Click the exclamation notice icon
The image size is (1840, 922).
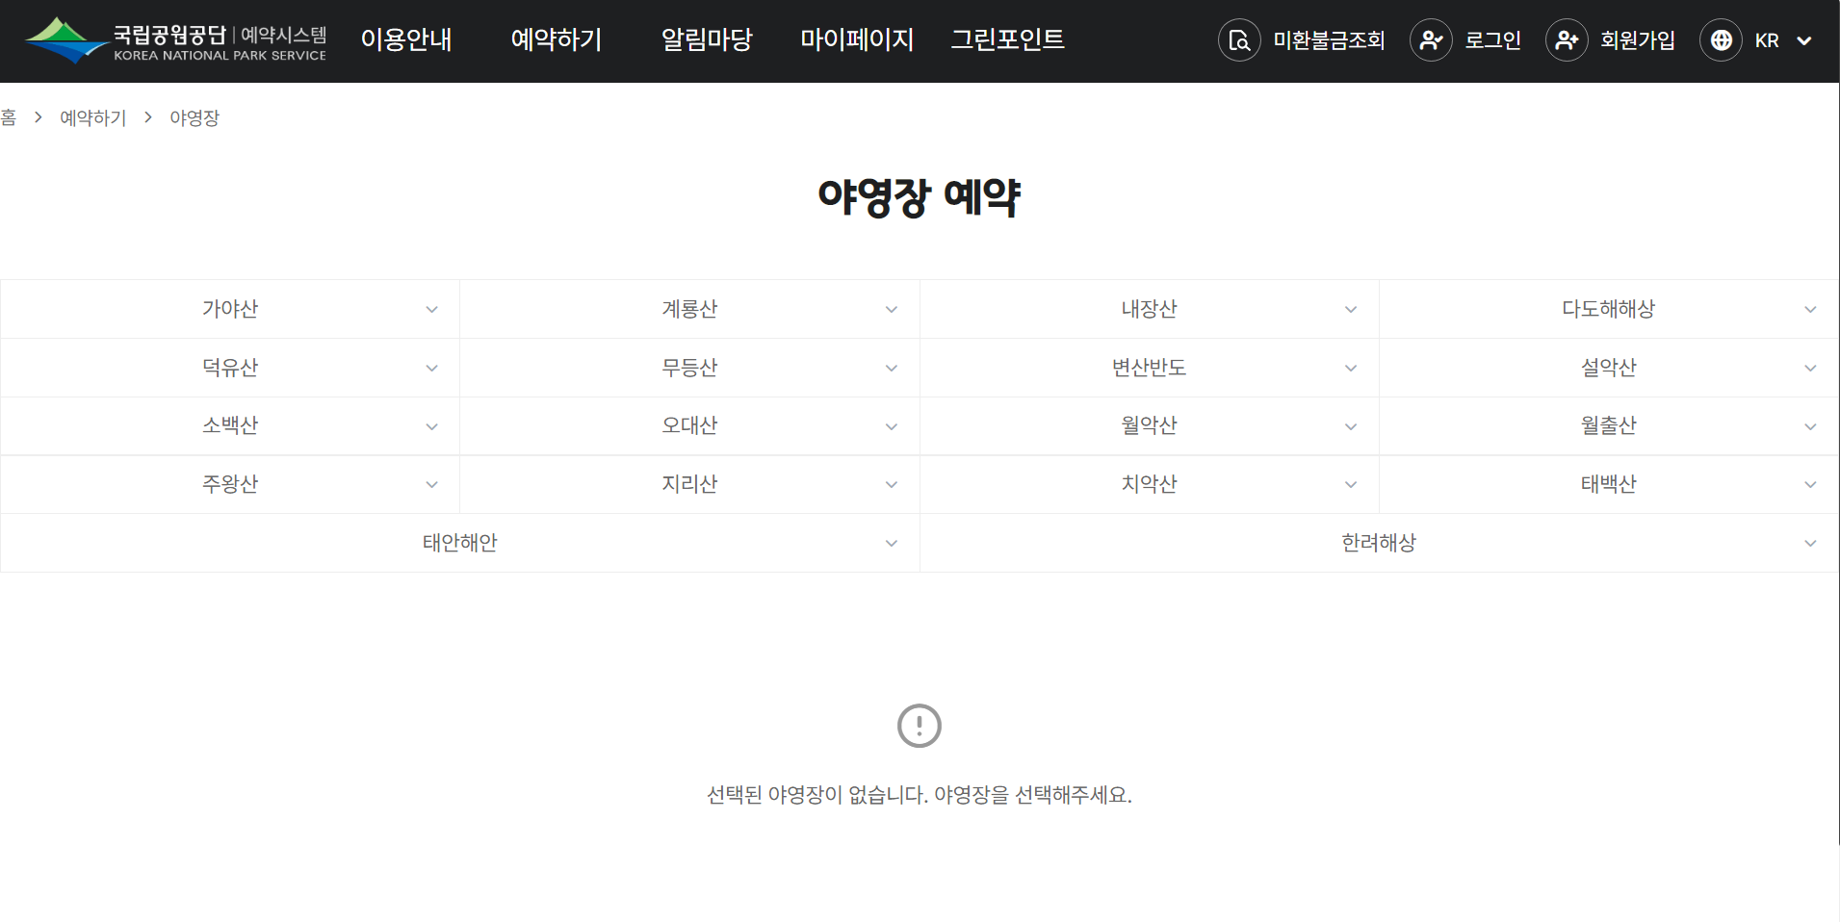tap(920, 726)
